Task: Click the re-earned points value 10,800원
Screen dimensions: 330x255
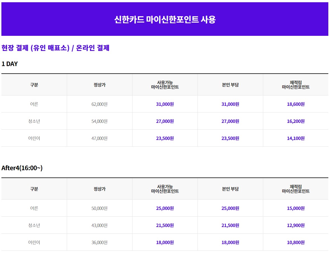Action: [x=296, y=242]
